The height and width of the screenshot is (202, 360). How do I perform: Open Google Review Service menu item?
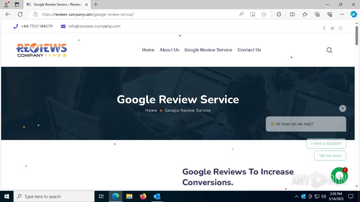pyautogui.click(x=208, y=50)
